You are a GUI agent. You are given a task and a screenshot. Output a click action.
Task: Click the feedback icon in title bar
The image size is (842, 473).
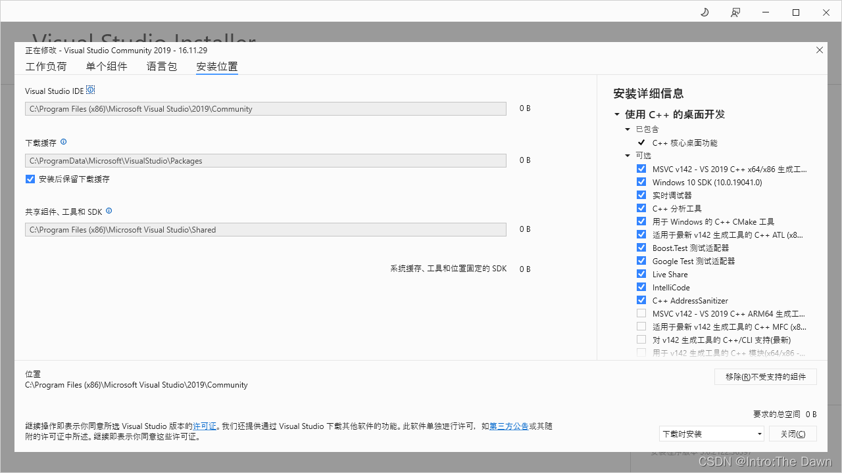coord(735,12)
